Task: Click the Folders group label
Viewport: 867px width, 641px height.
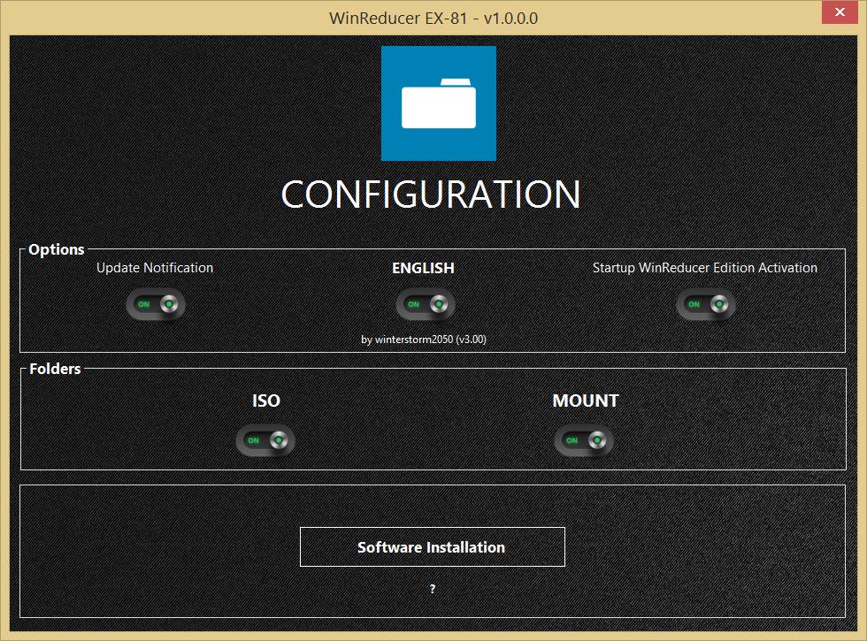Action: (55, 369)
